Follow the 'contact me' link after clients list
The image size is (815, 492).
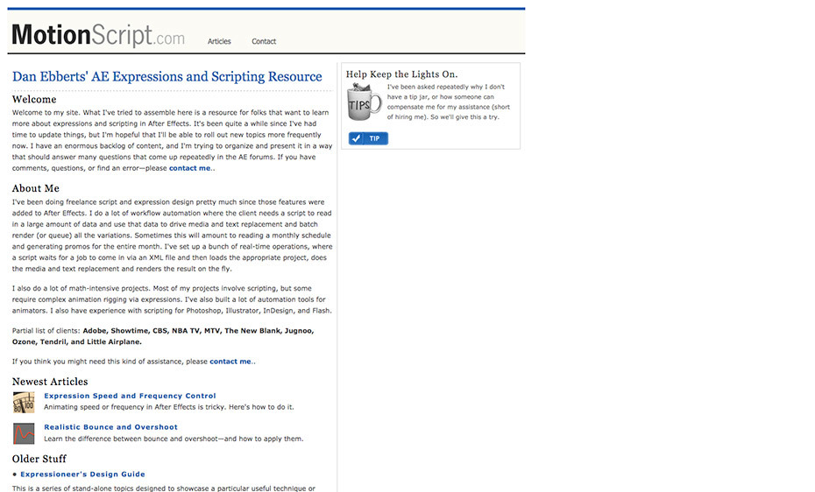coord(230,362)
